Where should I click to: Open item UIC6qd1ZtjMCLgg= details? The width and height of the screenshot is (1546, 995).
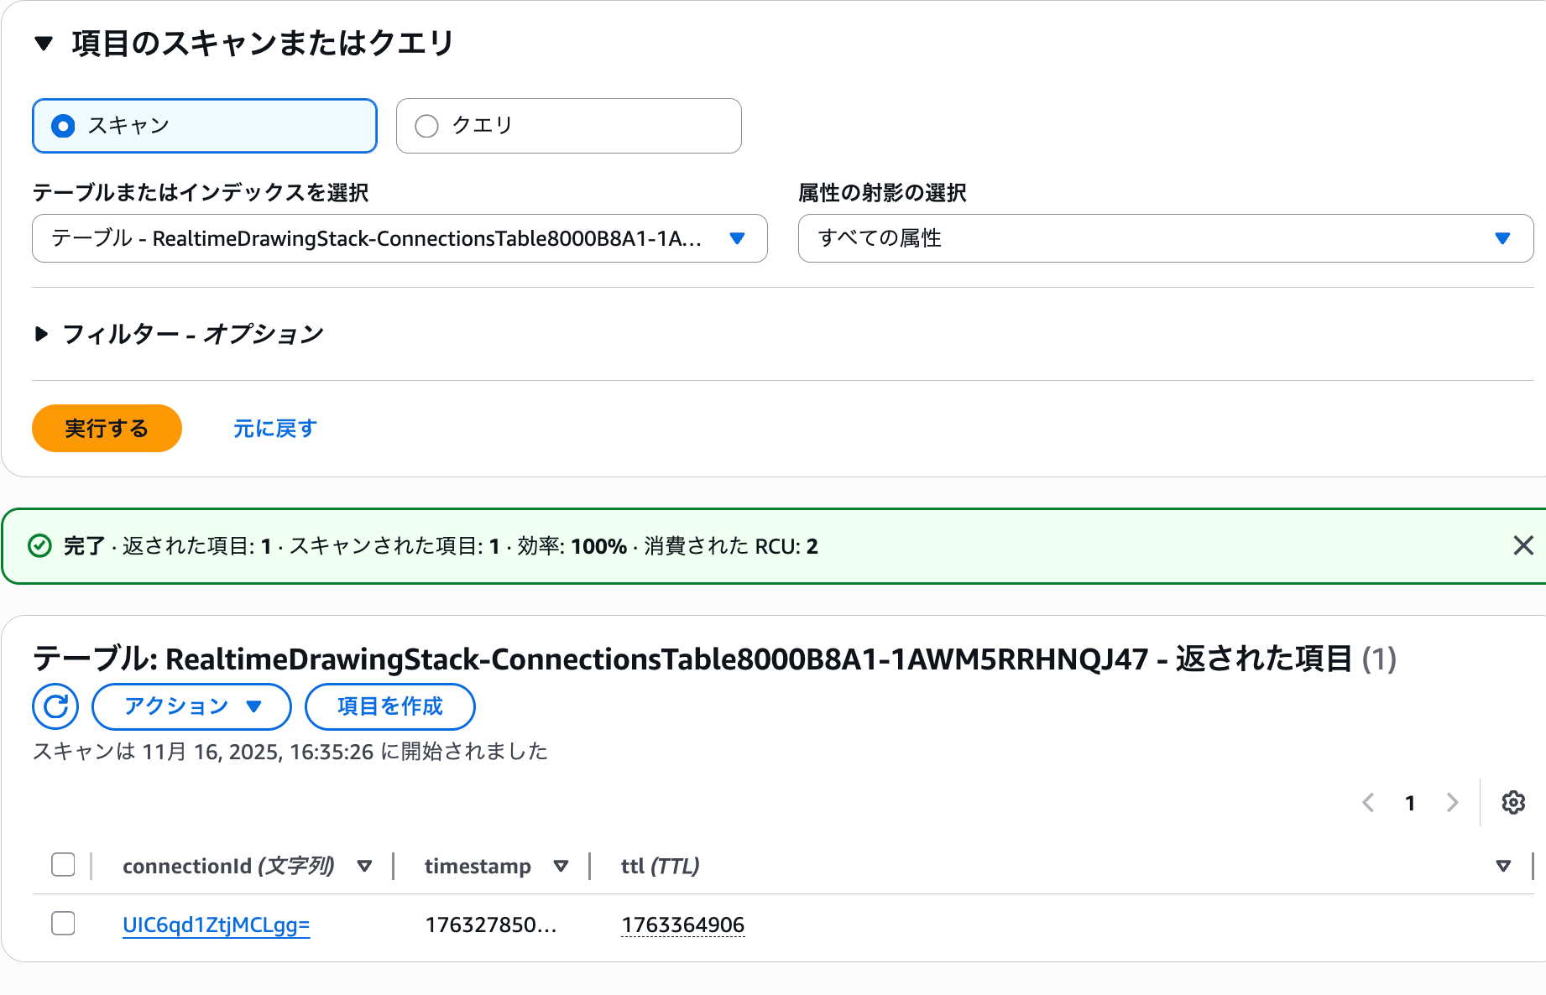click(x=216, y=924)
